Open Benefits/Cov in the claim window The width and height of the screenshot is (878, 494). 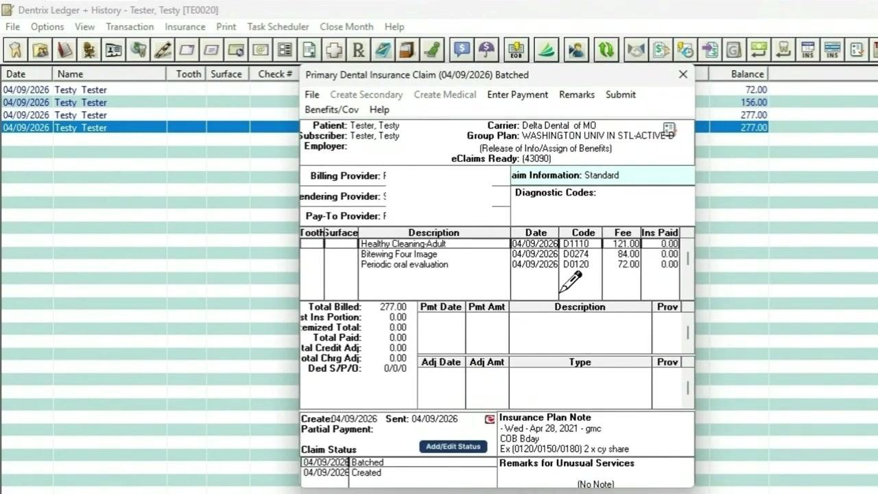[331, 110]
